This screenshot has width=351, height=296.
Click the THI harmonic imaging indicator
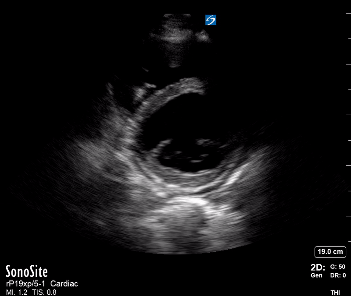[335, 292]
